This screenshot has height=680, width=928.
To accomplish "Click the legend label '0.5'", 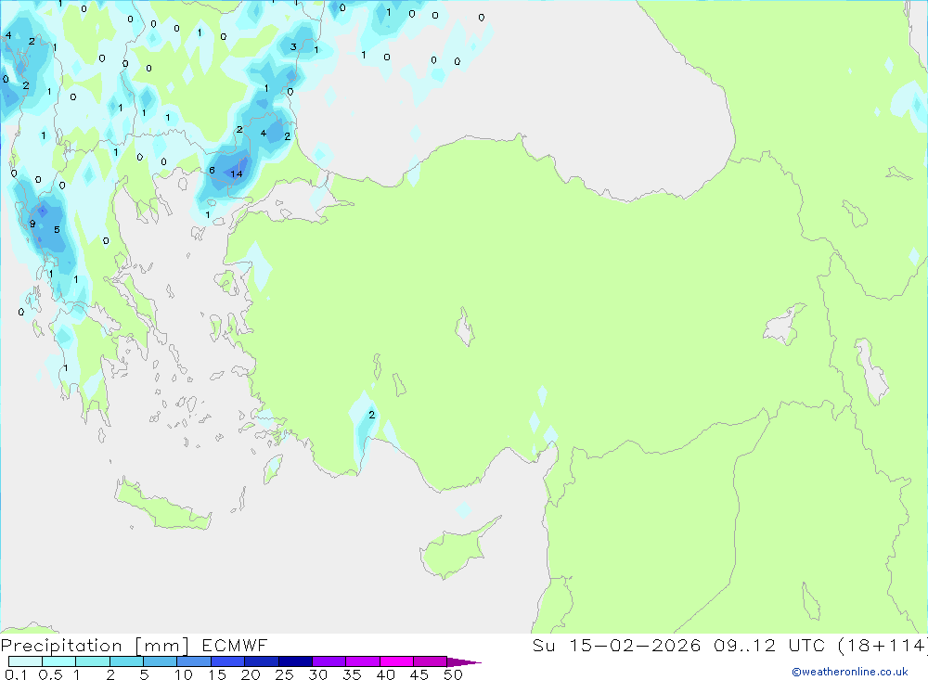I will click(50, 674).
